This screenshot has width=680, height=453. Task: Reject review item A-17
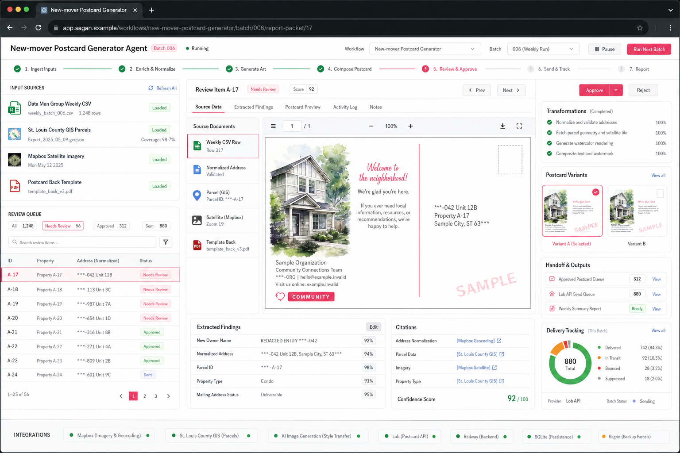(643, 90)
